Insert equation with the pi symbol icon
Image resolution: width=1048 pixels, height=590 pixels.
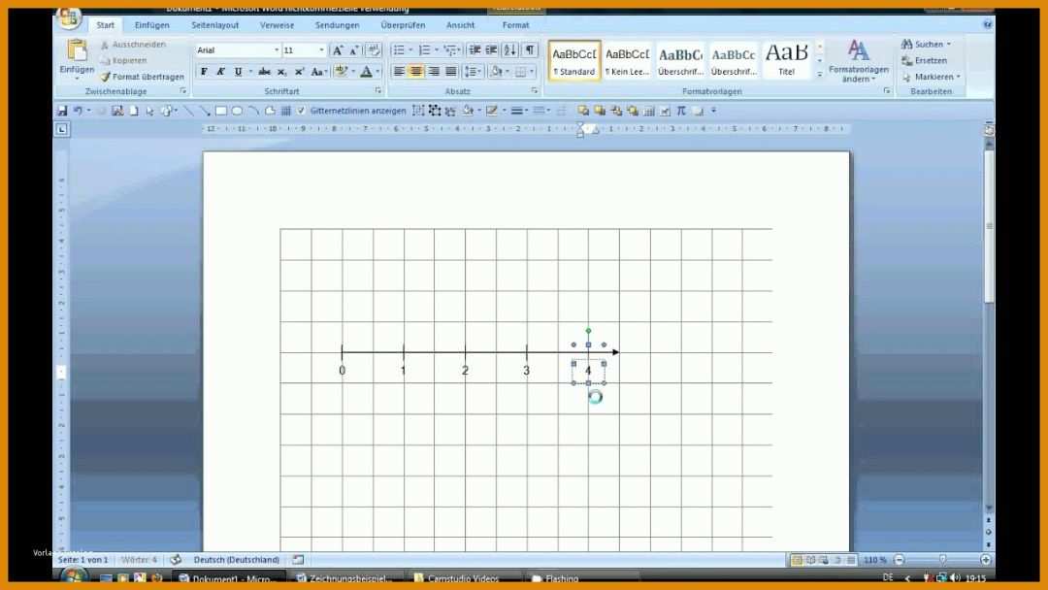[681, 111]
